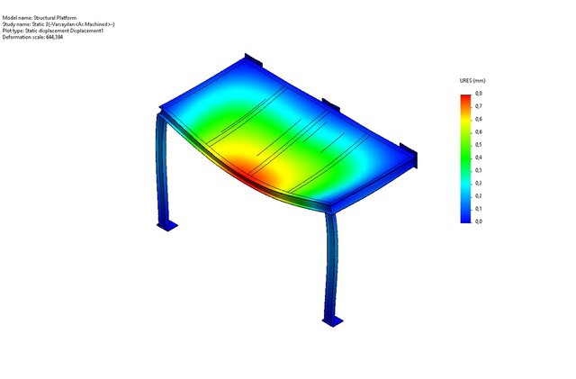Click the 0,4 legend value
The width and height of the screenshot is (576, 379).
[x=478, y=158]
